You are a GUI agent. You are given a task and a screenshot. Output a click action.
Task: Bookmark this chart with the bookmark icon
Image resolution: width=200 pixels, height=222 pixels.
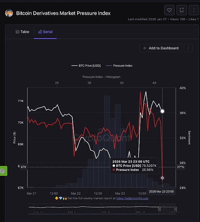pyautogui.click(x=181, y=10)
